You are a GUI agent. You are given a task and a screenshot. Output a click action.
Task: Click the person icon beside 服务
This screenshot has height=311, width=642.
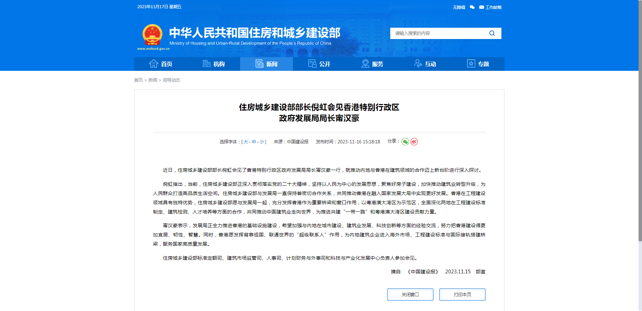tap(365, 64)
